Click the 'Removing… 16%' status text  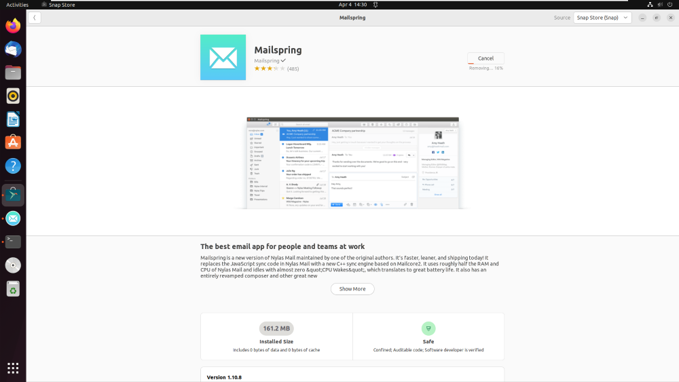click(486, 69)
